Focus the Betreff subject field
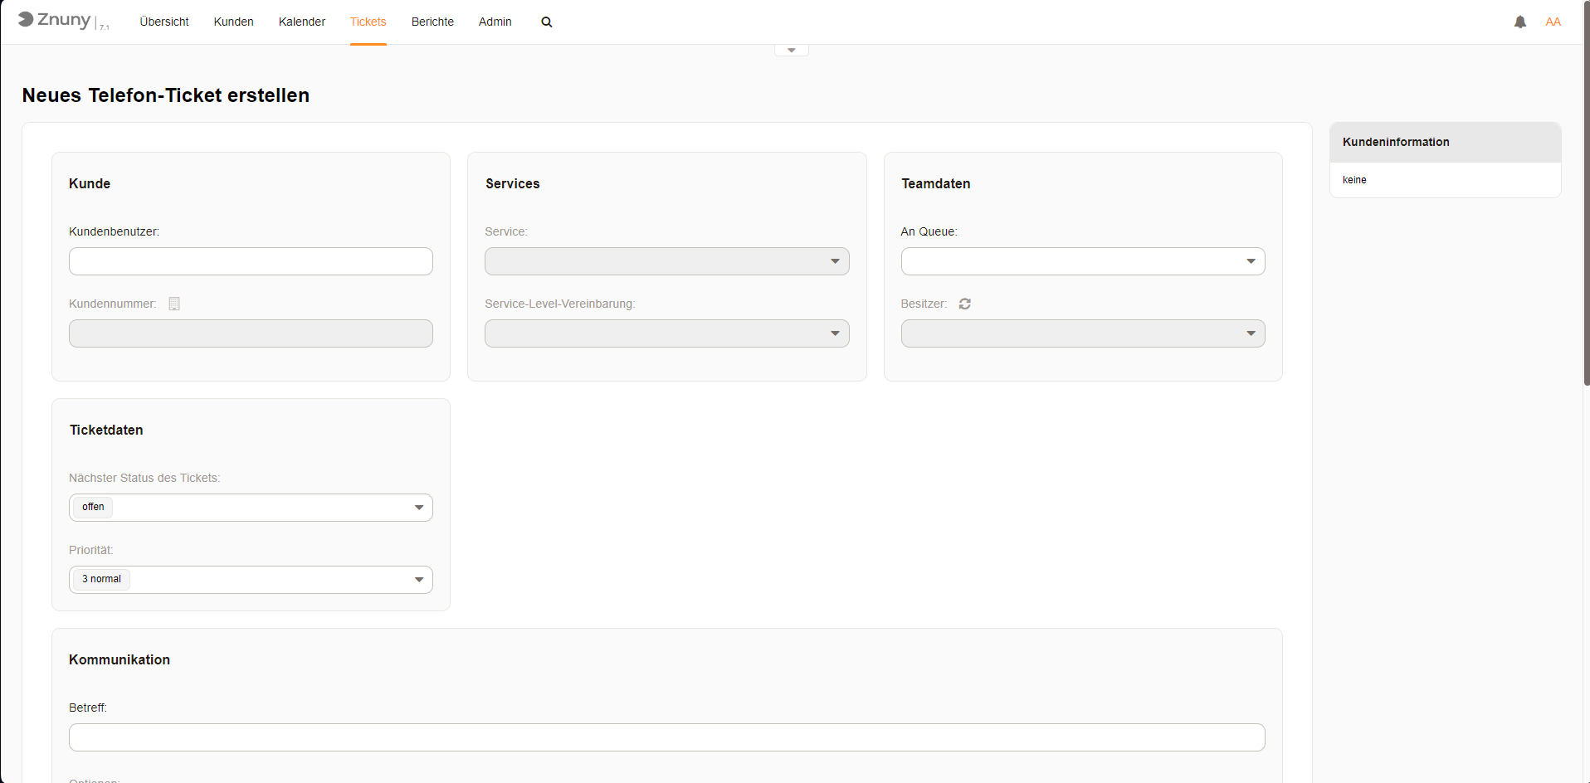The height and width of the screenshot is (783, 1590). click(666, 737)
